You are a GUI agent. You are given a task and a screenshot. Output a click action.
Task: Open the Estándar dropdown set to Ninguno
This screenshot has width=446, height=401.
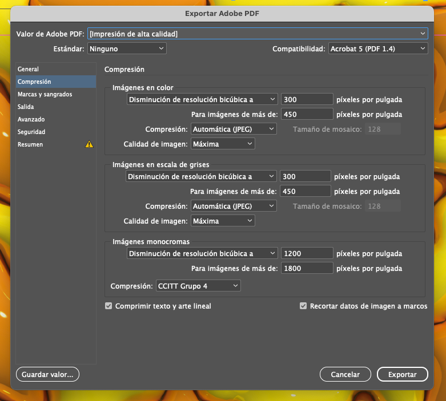click(127, 48)
